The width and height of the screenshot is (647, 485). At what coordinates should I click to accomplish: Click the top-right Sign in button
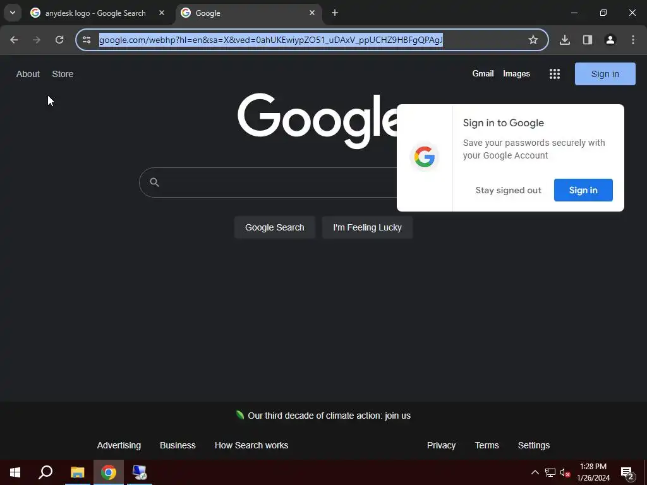click(x=605, y=74)
